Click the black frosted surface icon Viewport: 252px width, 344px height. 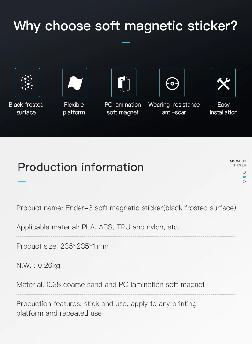pos(27,82)
